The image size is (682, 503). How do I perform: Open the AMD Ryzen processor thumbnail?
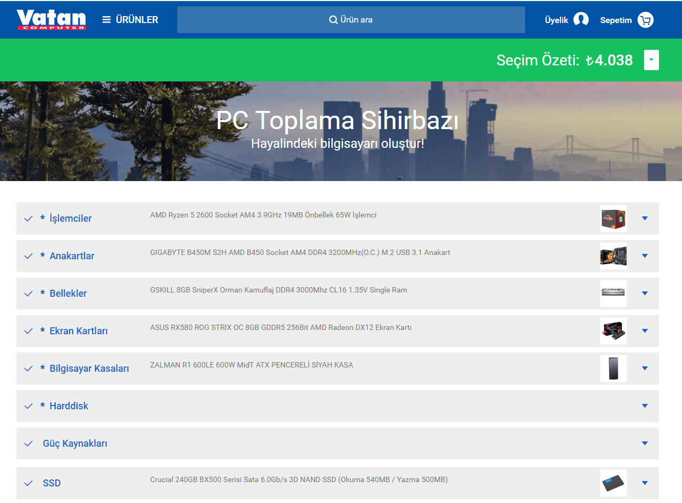click(613, 218)
